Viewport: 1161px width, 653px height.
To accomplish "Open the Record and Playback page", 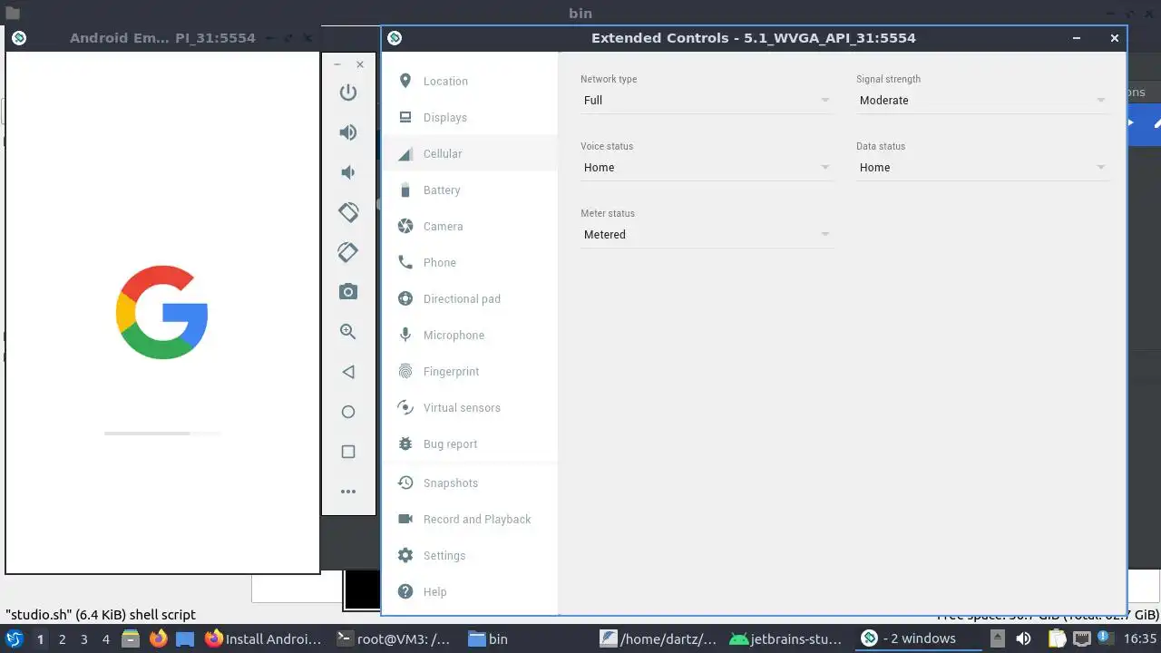I will [x=470, y=519].
